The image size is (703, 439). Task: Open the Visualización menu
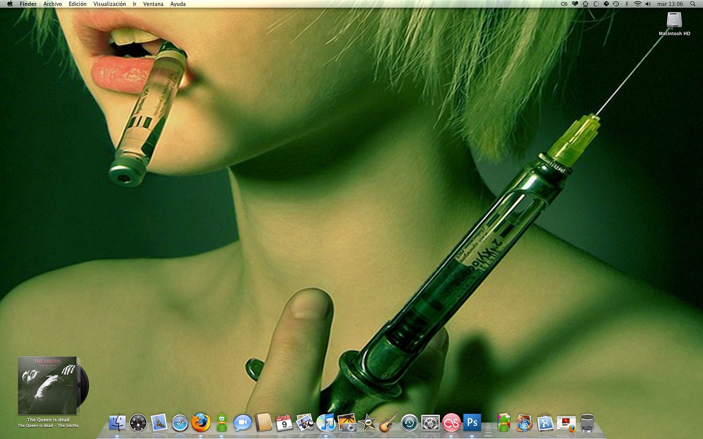coord(109,4)
